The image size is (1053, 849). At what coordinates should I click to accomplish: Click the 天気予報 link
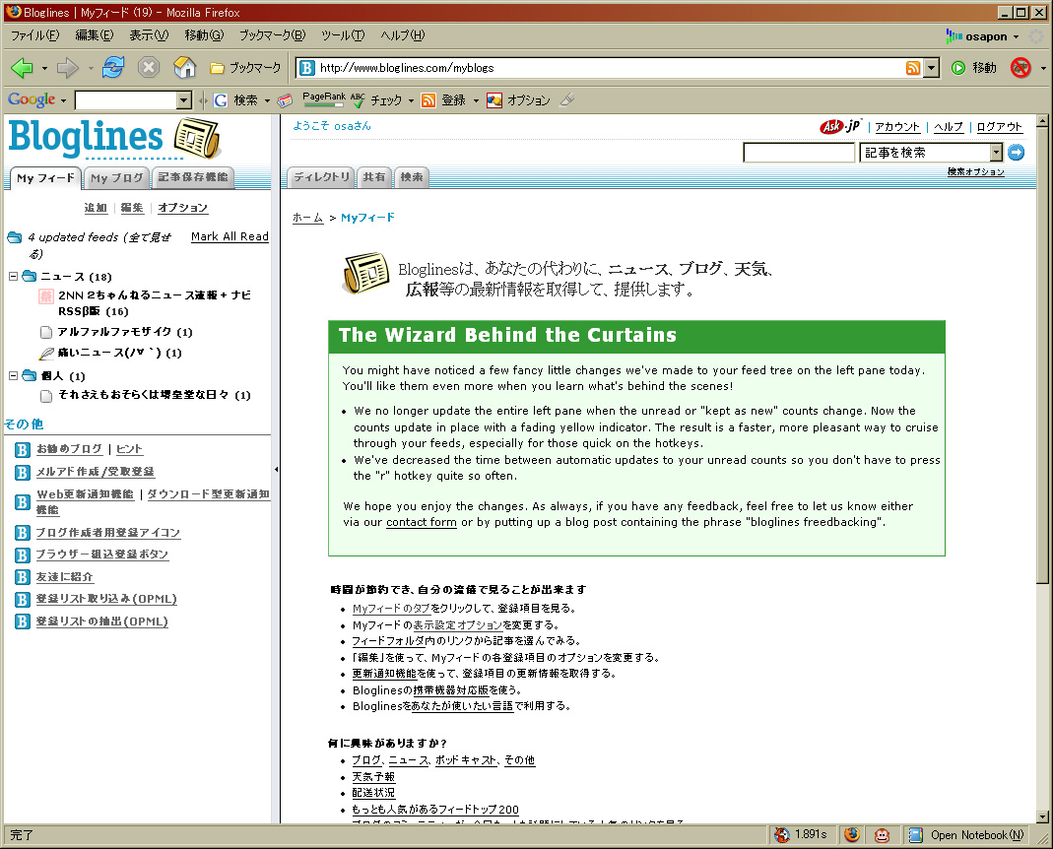tap(373, 777)
